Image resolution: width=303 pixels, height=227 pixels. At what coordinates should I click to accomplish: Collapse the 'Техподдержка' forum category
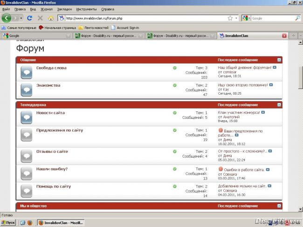[x=279, y=105]
